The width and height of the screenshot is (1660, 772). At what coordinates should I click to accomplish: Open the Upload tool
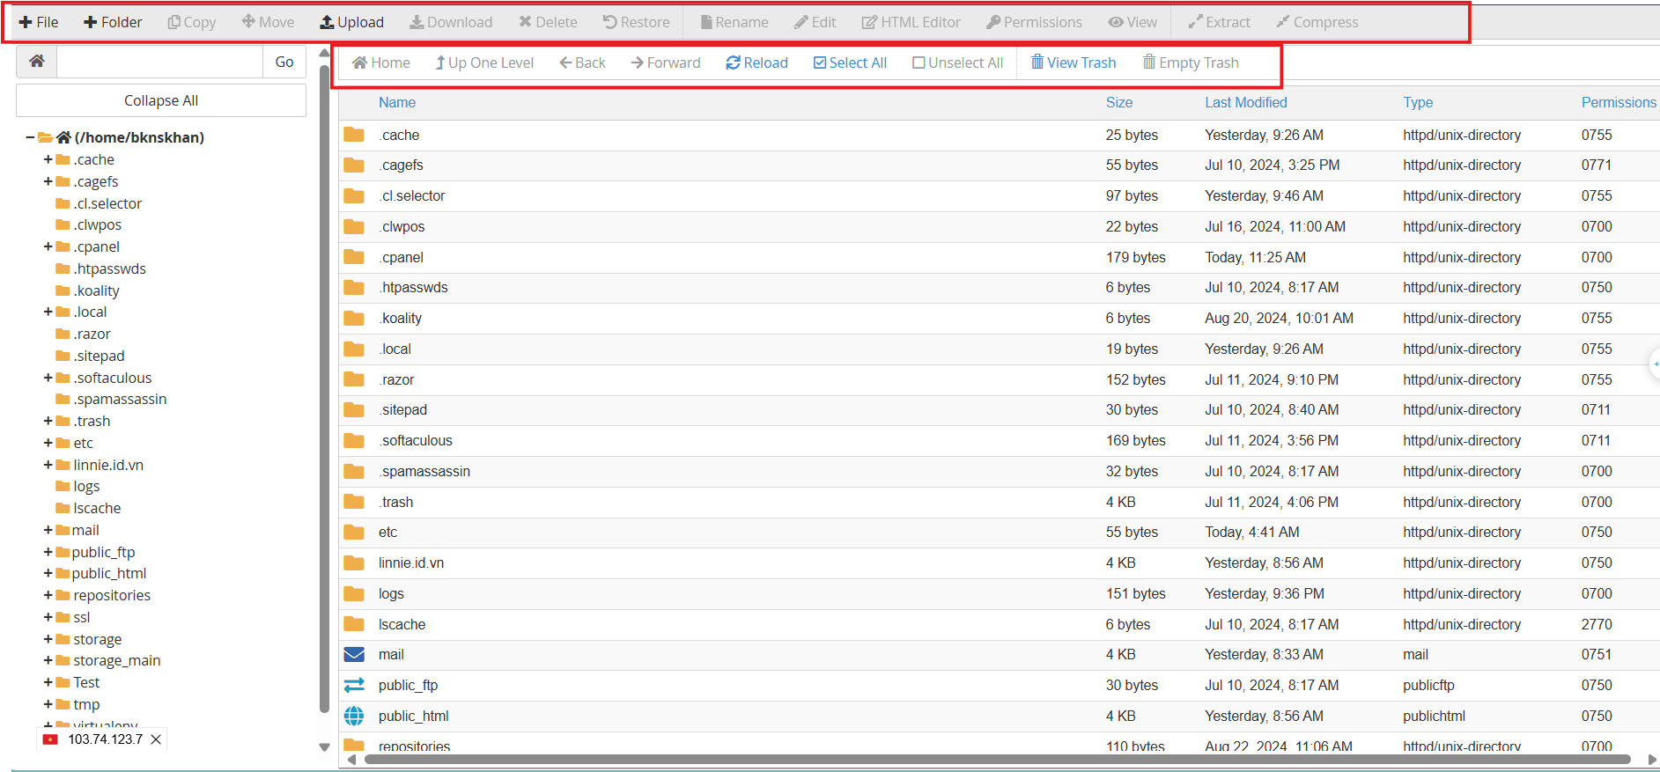351,22
